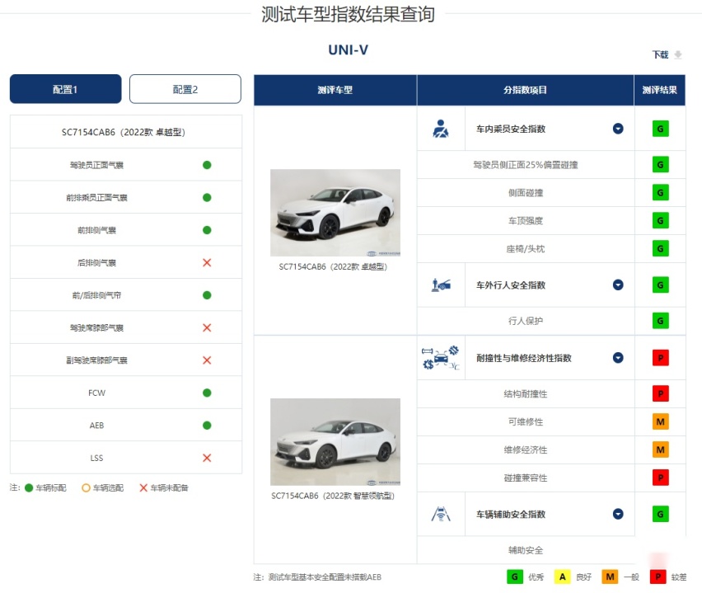This screenshot has width=702, height=593.
Task: Click the P badge for 结构耐撞性
Action: coord(660,393)
